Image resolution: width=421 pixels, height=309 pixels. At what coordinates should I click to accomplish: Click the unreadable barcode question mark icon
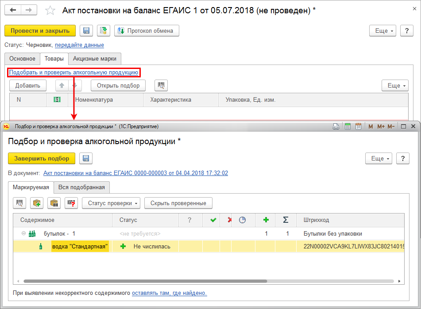coord(71,203)
